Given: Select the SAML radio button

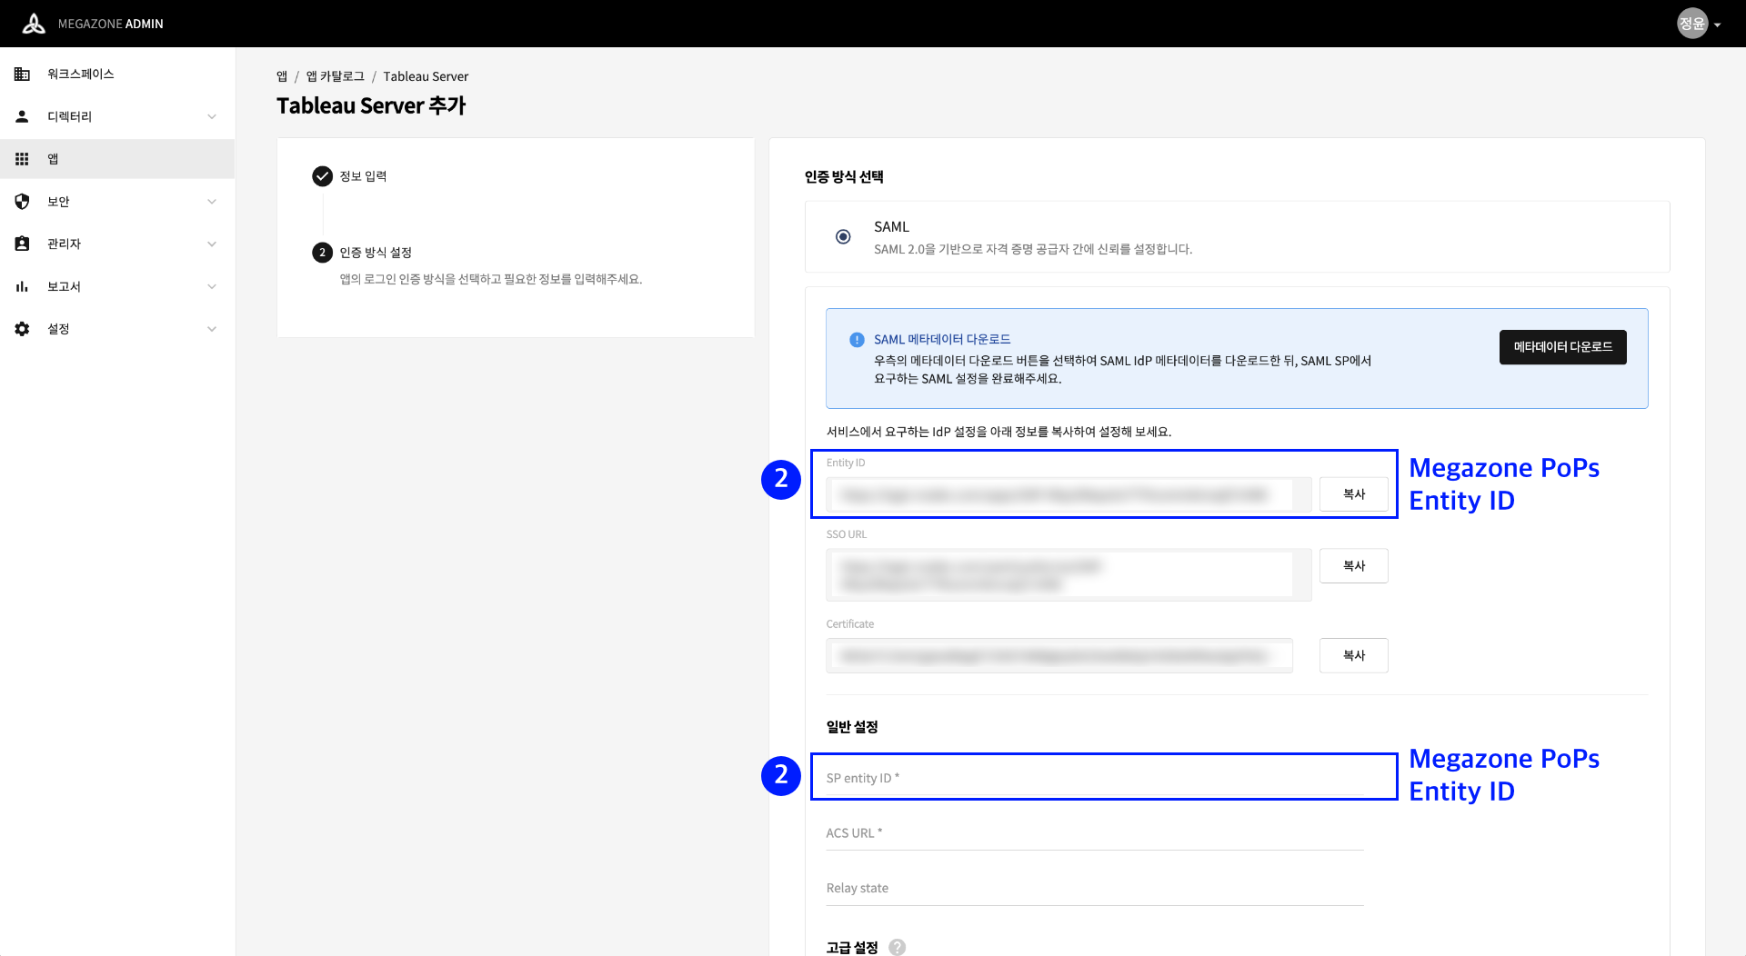Looking at the screenshot, I should coord(843,236).
